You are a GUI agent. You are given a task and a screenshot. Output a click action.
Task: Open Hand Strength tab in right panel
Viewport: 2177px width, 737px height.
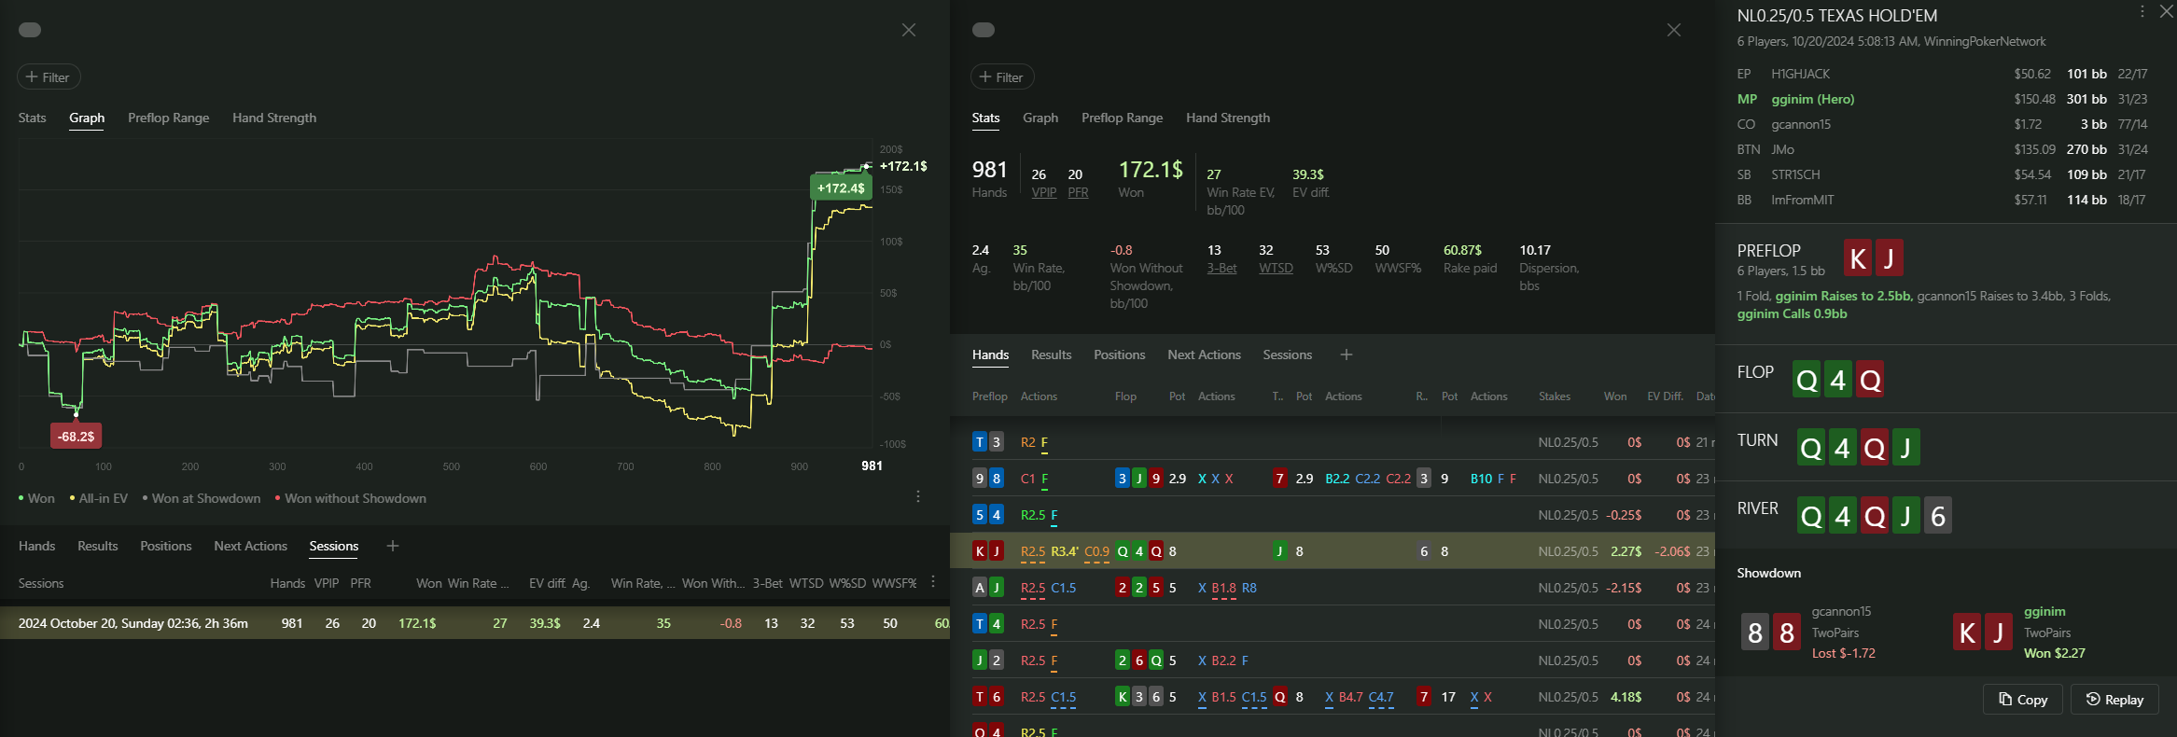coord(1228,118)
